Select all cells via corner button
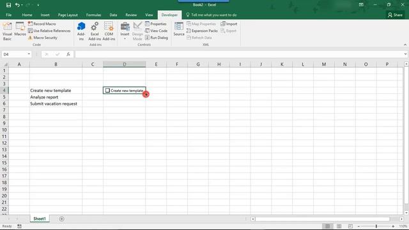Screen dimensions: 409x230 4,64
